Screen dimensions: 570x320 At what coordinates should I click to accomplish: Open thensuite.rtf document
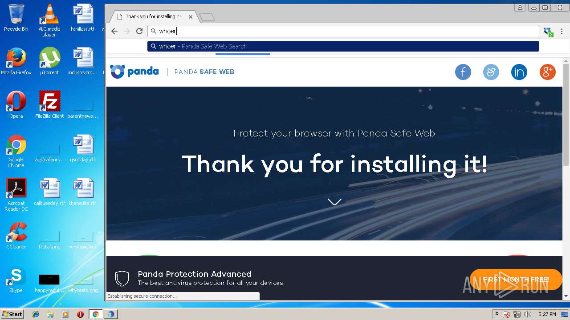click(82, 192)
